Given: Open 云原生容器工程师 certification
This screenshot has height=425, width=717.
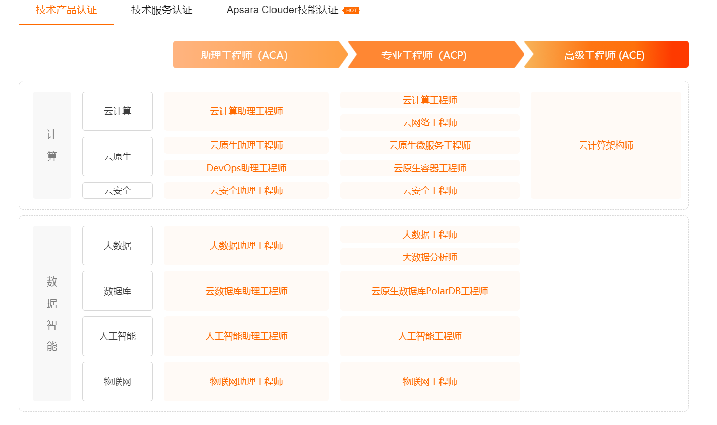Looking at the screenshot, I should [x=430, y=168].
